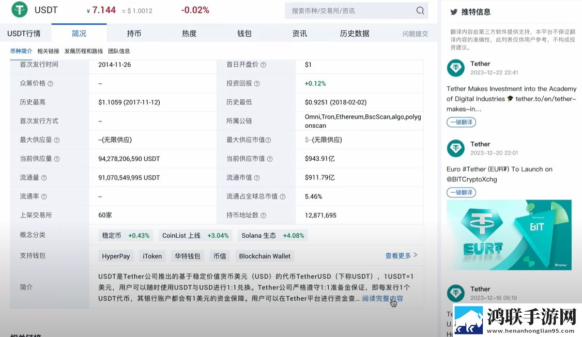Image resolution: width=582 pixels, height=337 pixels.
Task: Click the $1.1059 (2017-11-12) value
Action: pos(129,102)
